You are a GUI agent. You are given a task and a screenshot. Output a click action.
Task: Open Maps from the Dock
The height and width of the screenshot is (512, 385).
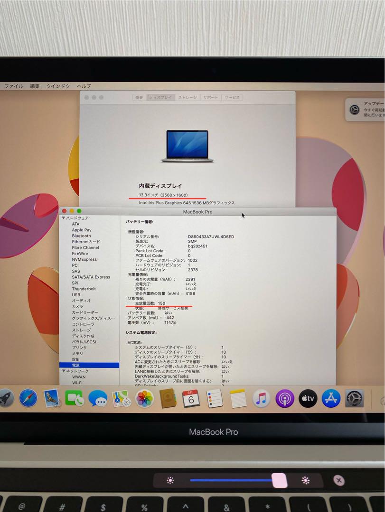122,398
